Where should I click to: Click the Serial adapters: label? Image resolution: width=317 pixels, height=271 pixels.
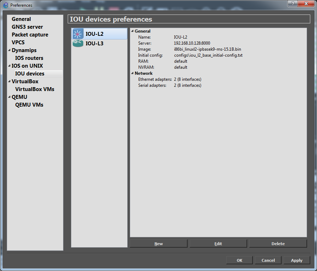pos(152,85)
